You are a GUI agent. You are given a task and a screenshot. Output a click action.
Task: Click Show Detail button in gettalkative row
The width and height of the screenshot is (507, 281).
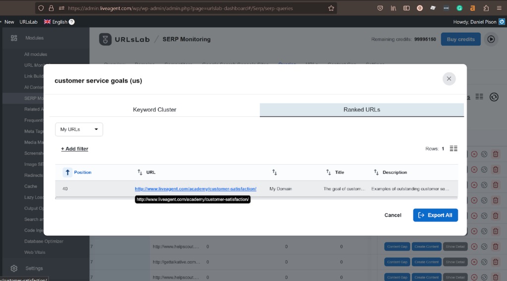tap(456, 262)
